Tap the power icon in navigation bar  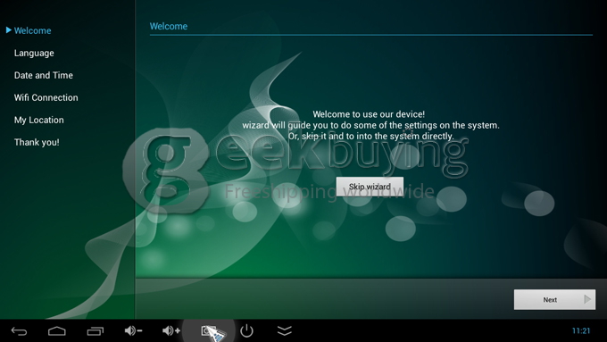(x=246, y=330)
